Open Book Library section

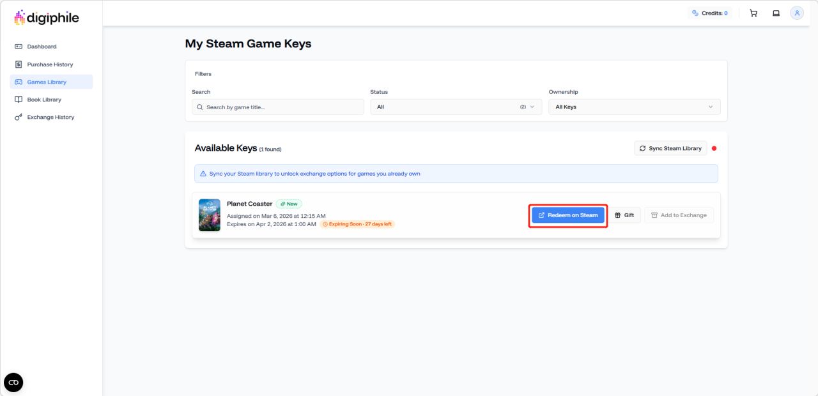pyautogui.click(x=44, y=100)
